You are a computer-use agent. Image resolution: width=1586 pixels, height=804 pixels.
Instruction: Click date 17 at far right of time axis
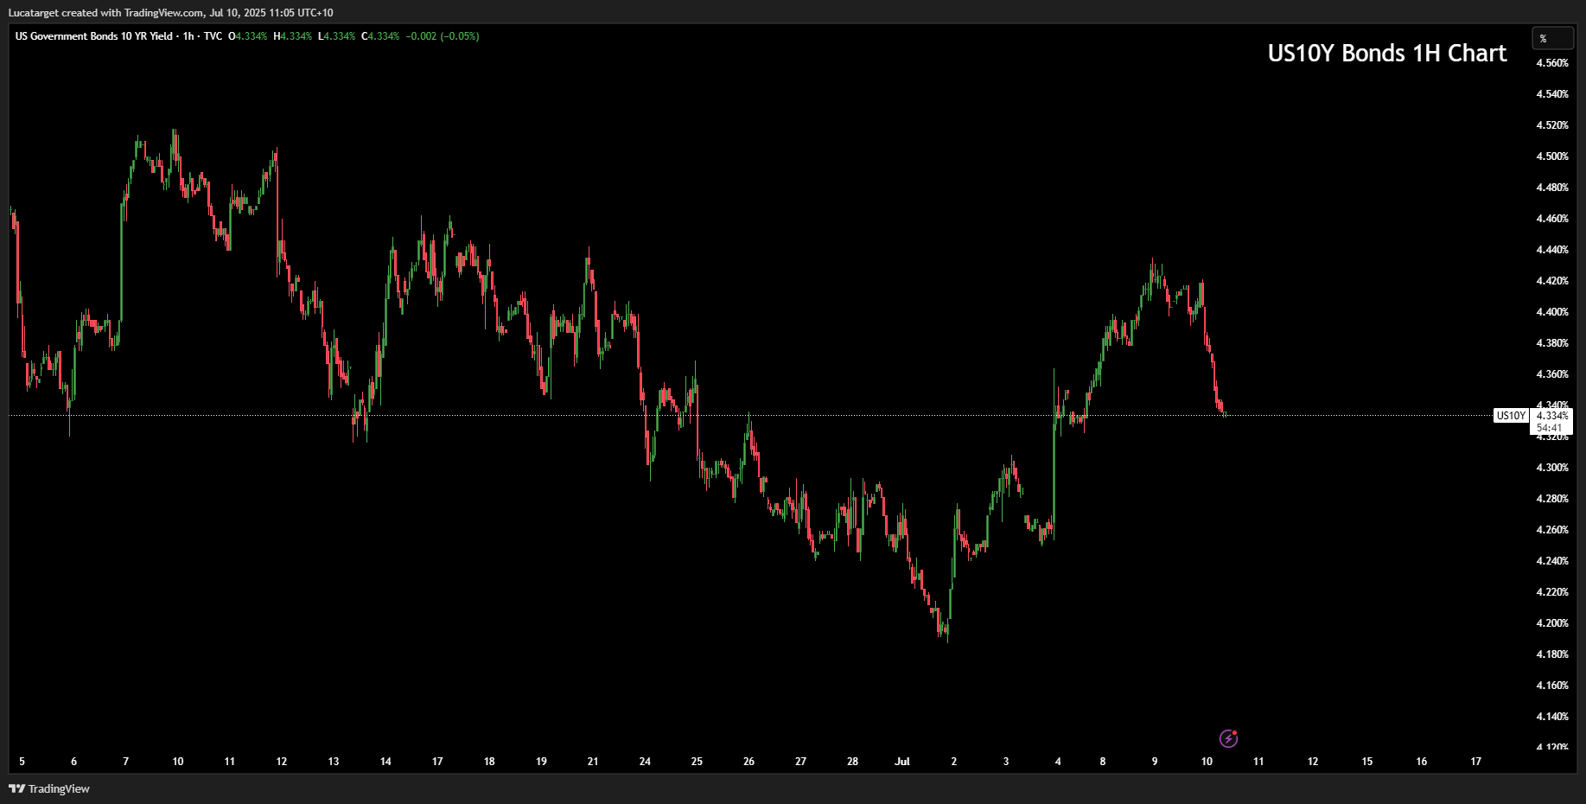click(1475, 762)
